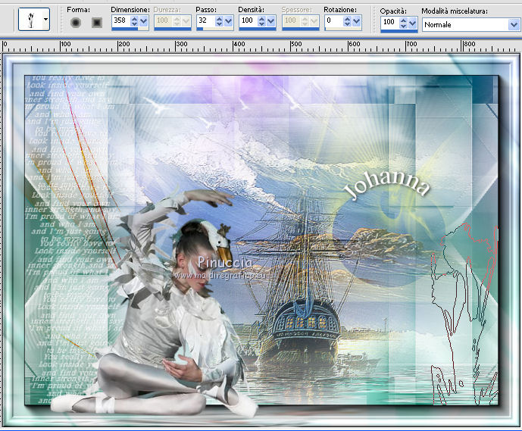This screenshot has height=431, width=522.
Task: Click the slider bar under Passo
Action: [214, 29]
